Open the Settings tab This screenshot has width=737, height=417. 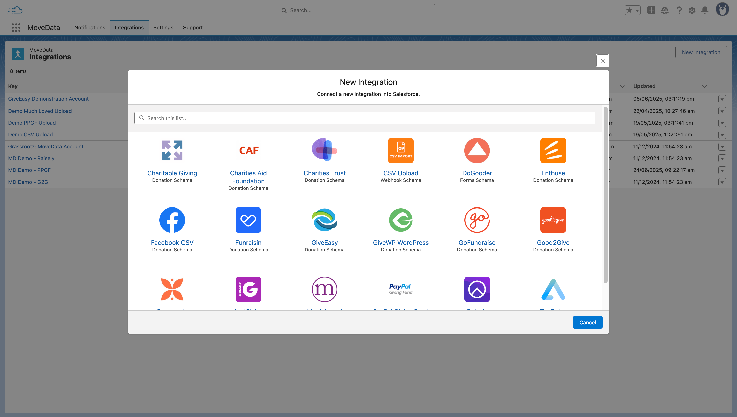tap(163, 28)
